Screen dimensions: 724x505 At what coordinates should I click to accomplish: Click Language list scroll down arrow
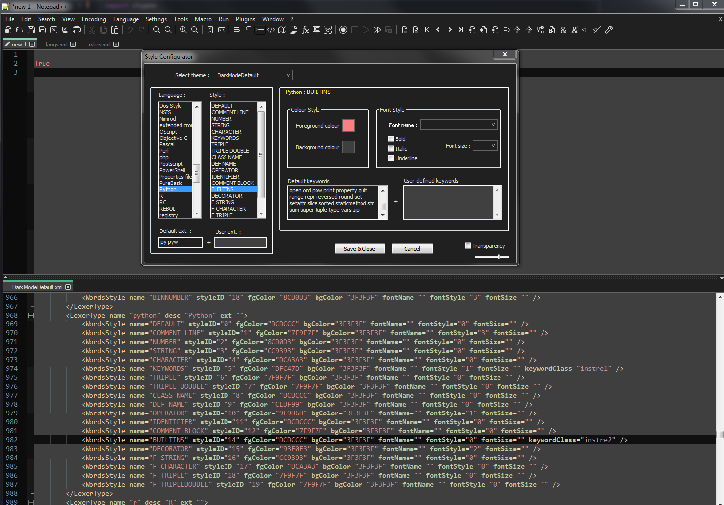pyautogui.click(x=197, y=214)
